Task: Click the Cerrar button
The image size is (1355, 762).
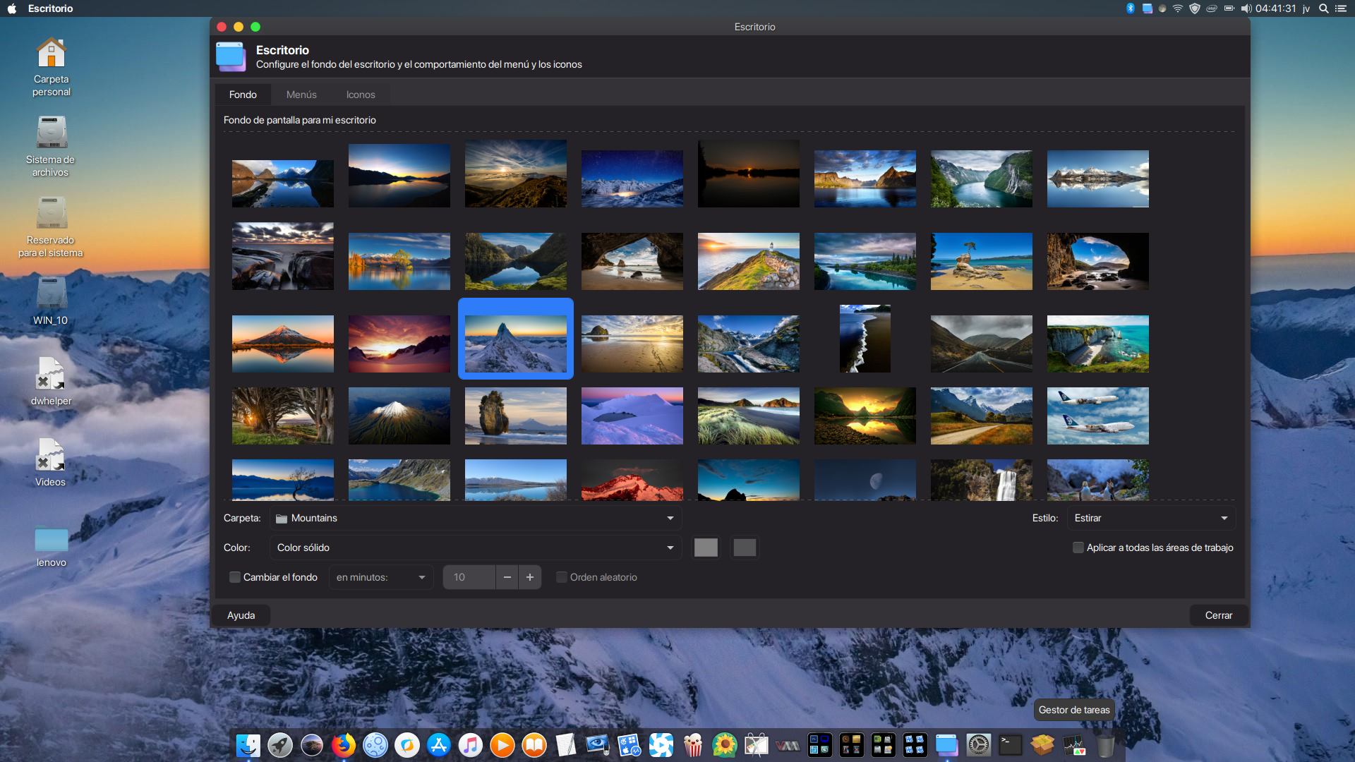Action: (1219, 615)
